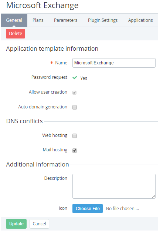
Task: Click the No file chosen text
Action: (x=122, y=208)
